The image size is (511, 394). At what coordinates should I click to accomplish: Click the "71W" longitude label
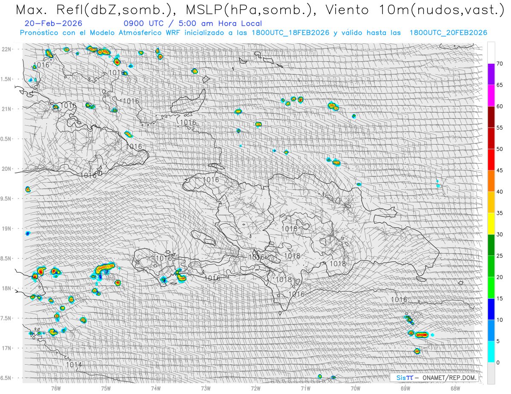point(305,388)
